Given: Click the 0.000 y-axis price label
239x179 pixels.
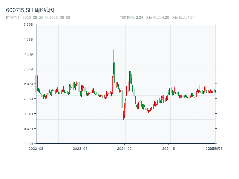Looking at the screenshot, I should pos(28,143).
